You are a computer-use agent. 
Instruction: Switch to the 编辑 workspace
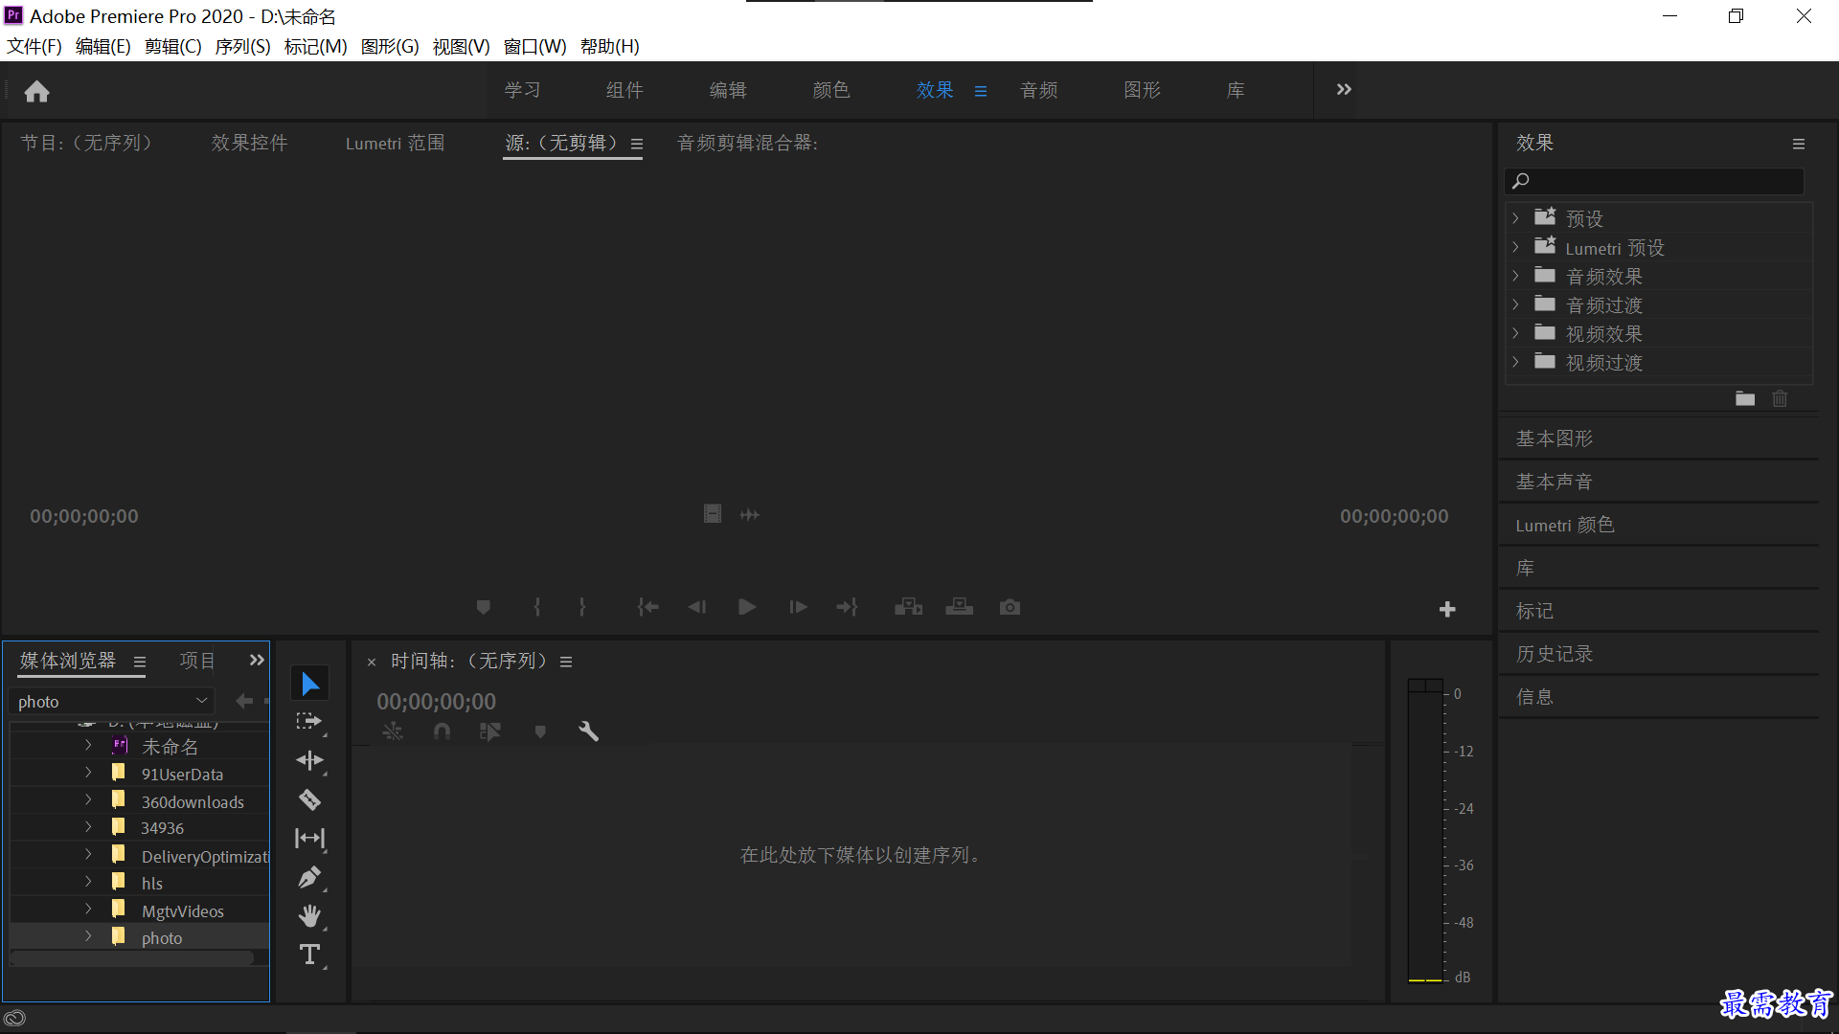(728, 90)
